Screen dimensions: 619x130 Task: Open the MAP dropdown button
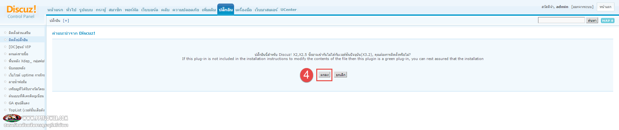[x=607, y=21]
